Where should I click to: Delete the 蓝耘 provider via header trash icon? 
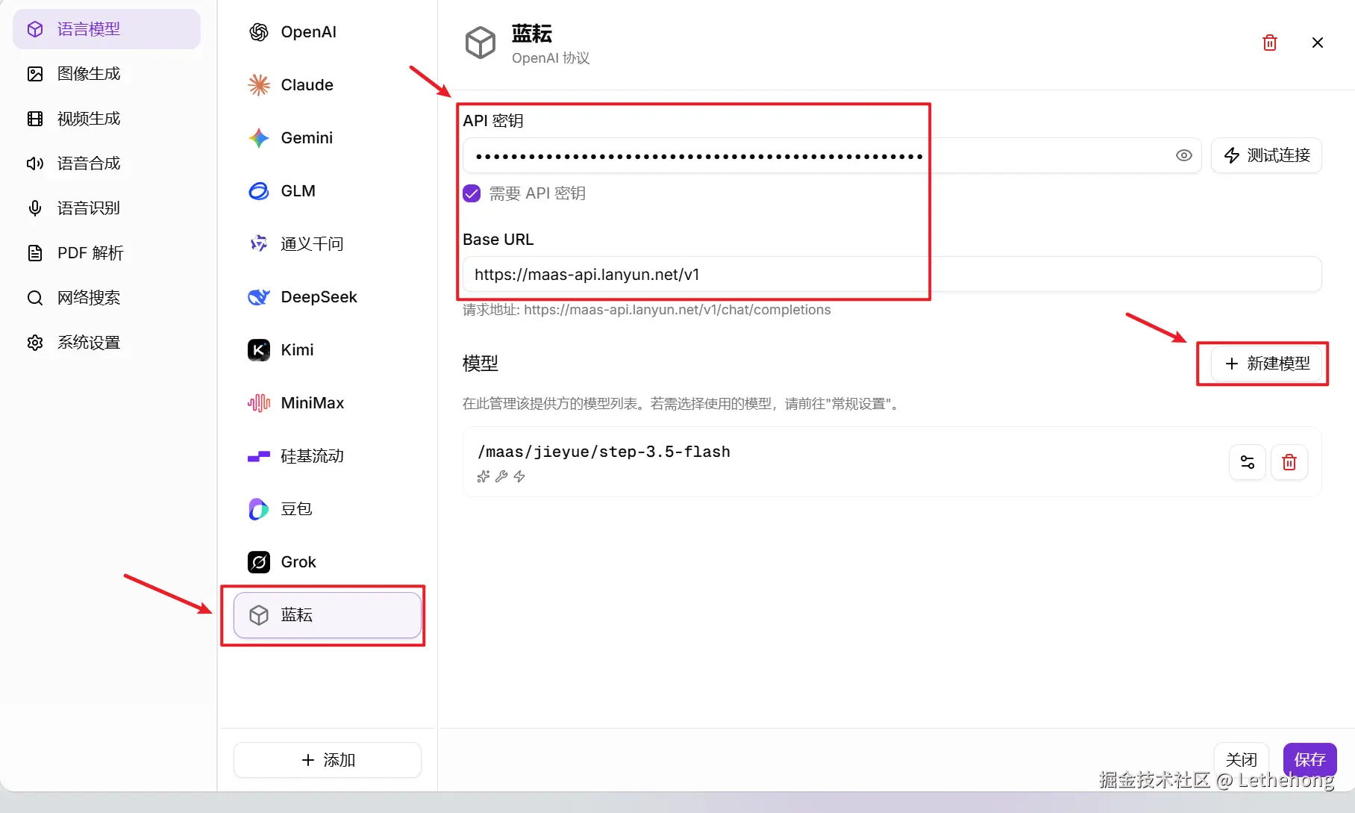[x=1270, y=43]
